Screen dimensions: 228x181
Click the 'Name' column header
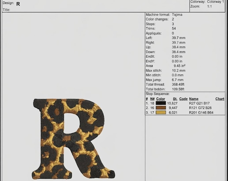[194, 99]
